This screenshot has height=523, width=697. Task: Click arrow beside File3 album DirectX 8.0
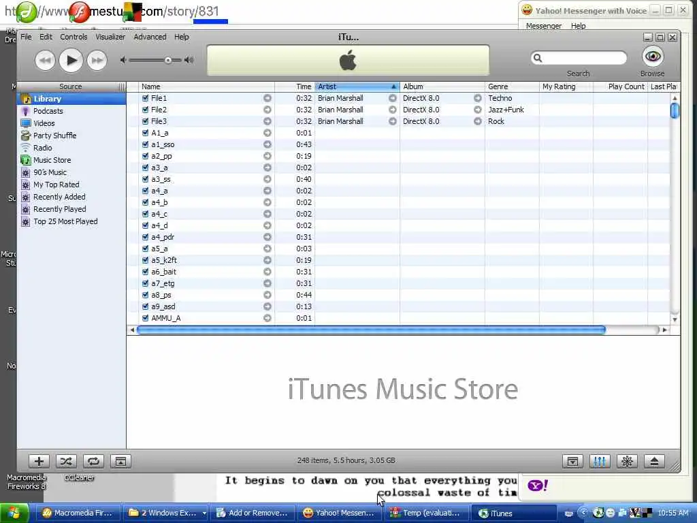[477, 121]
